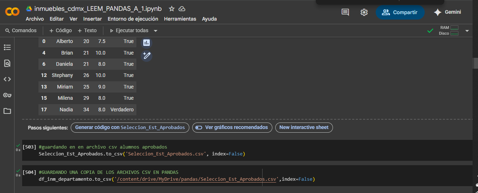Image resolution: width=478 pixels, height=193 pixels.
Task: Open notebook settings gear icon
Action: [x=364, y=12]
